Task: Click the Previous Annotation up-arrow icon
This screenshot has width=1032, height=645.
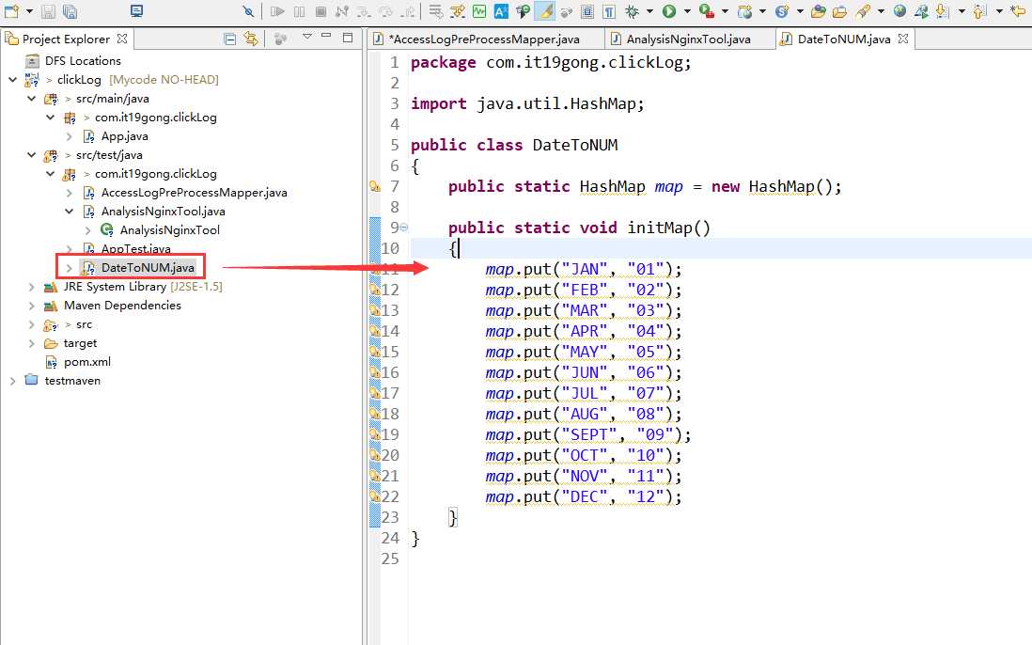Action: tap(978, 11)
